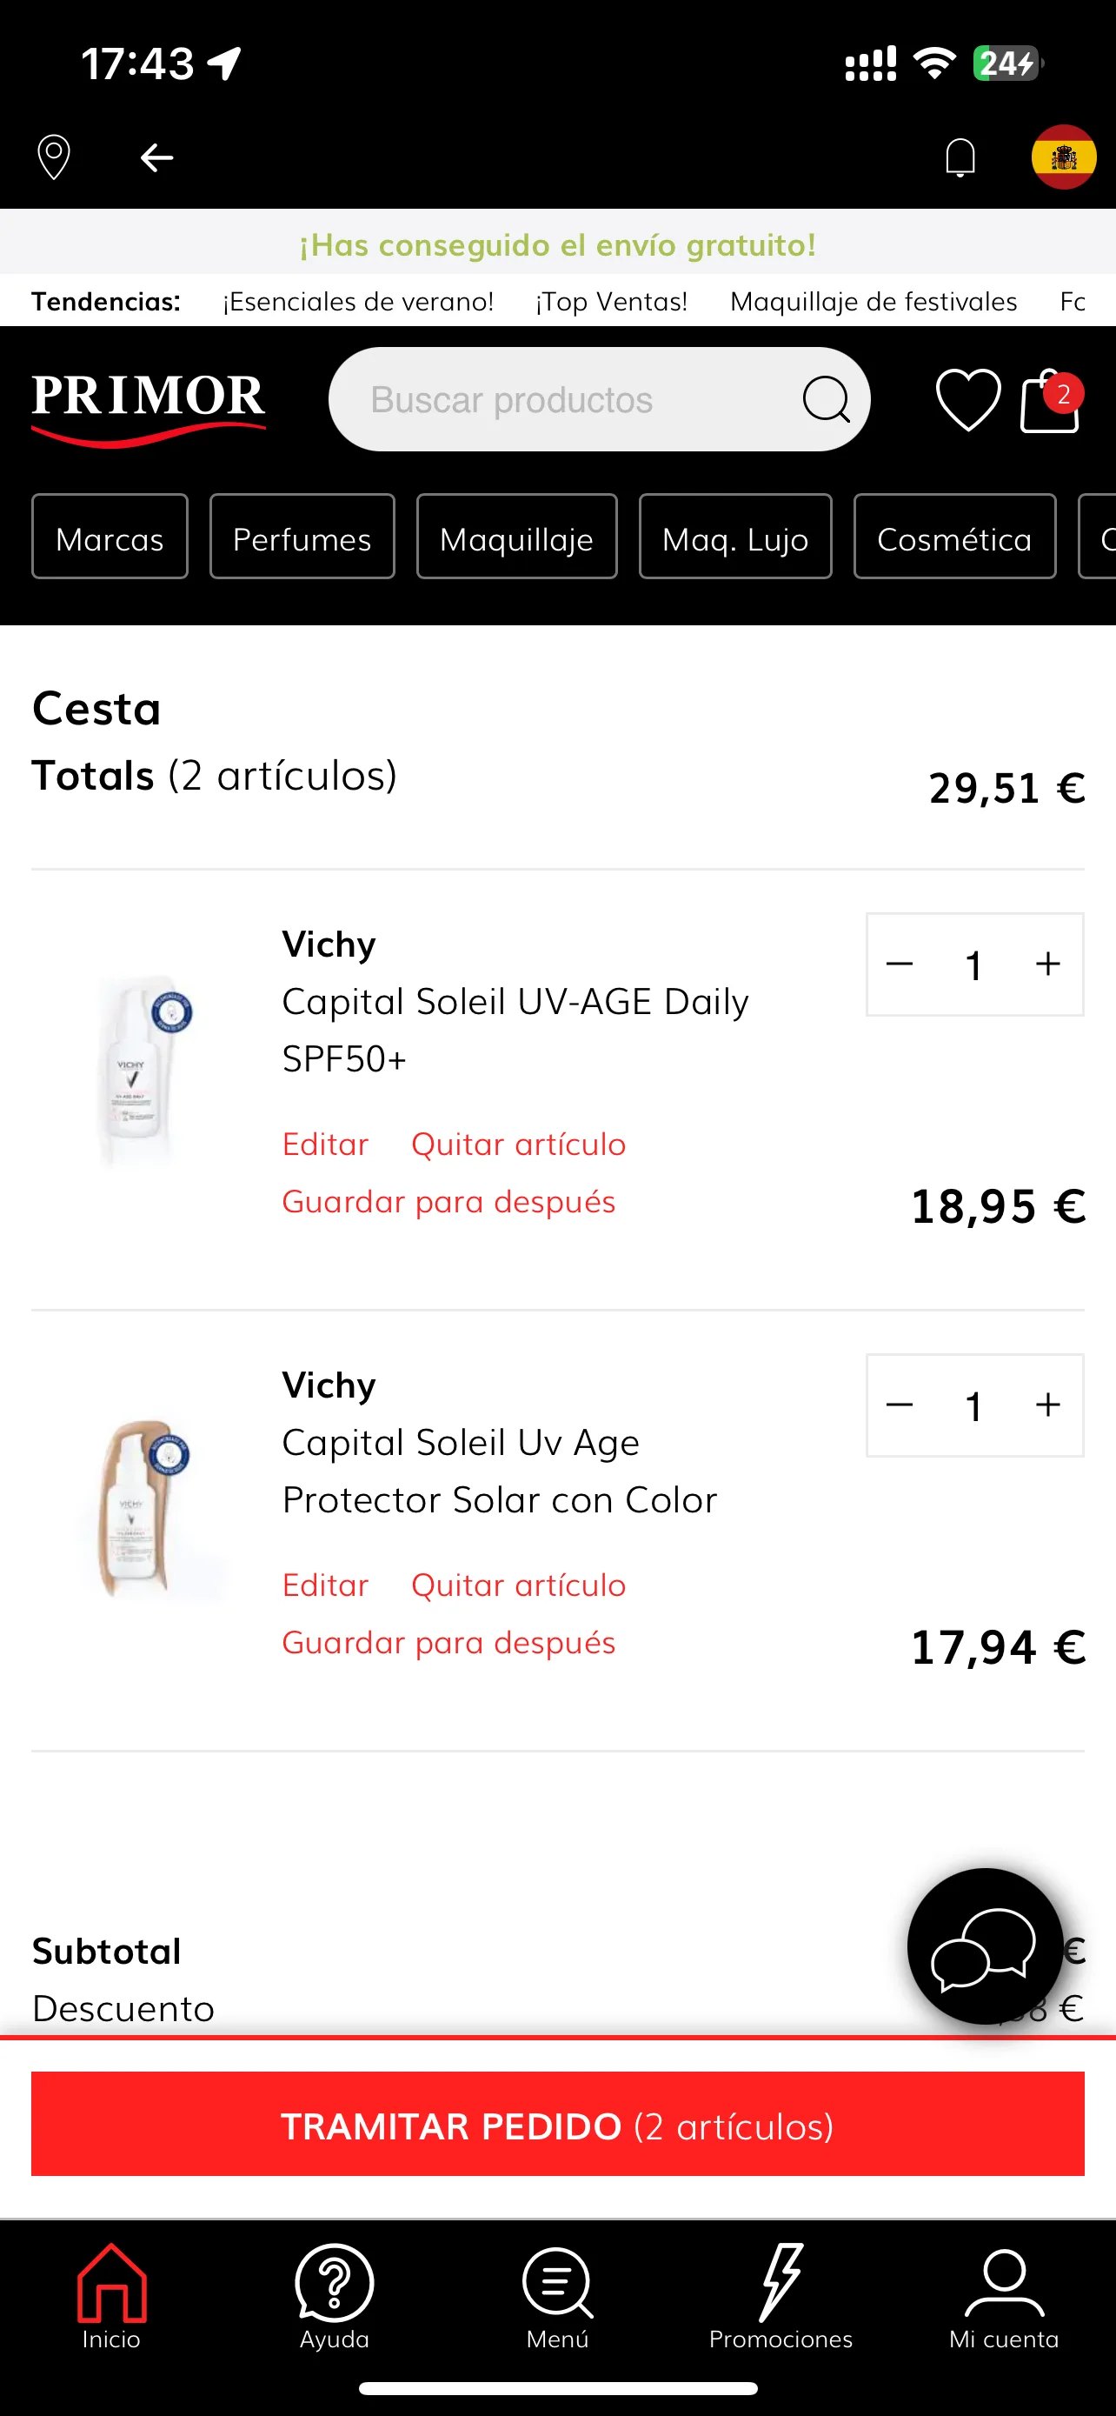Viewport: 1116px width, 2416px height.
Task: Decrease quantity of Protector Solar con Color
Action: pos(900,1405)
